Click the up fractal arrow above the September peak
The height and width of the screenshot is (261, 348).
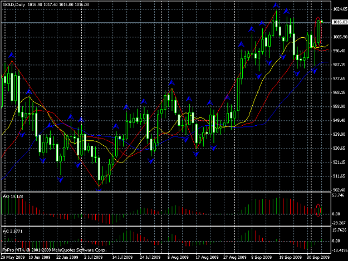[276, 5]
